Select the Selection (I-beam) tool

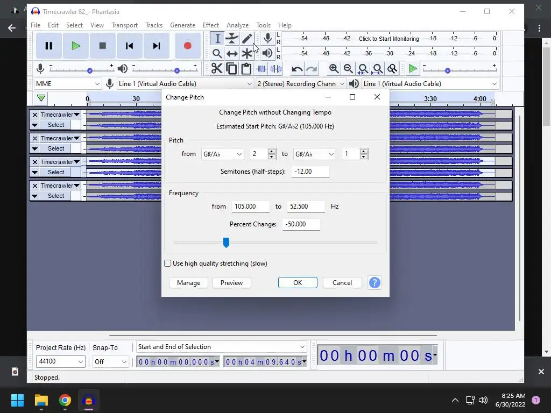(217, 39)
